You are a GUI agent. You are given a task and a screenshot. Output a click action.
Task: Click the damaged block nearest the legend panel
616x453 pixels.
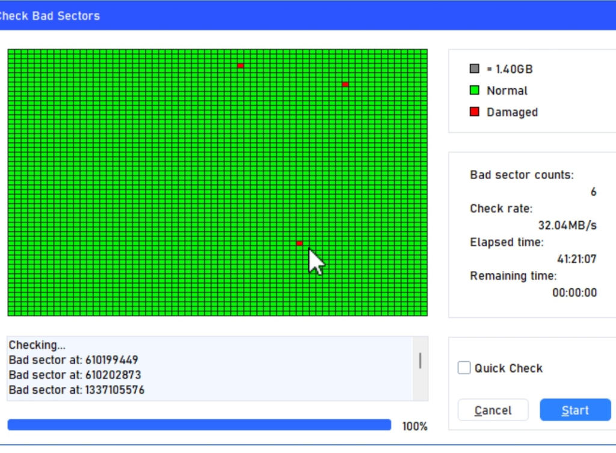(345, 84)
